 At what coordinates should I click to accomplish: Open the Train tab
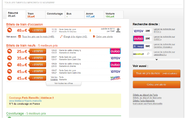(x=35, y=15)
